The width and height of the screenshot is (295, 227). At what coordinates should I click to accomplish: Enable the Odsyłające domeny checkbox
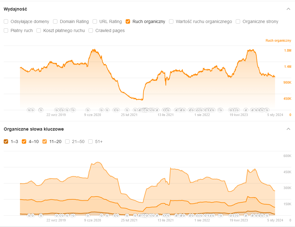(x=6, y=21)
